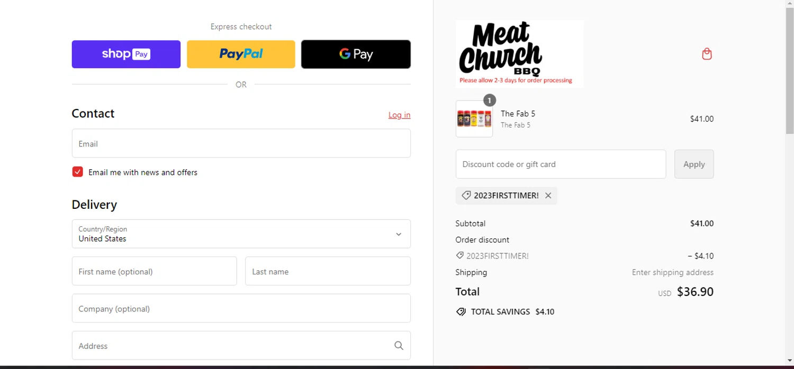The image size is (794, 369).
Task: Click The Fab 5 product thumbnail
Action: [x=474, y=119]
